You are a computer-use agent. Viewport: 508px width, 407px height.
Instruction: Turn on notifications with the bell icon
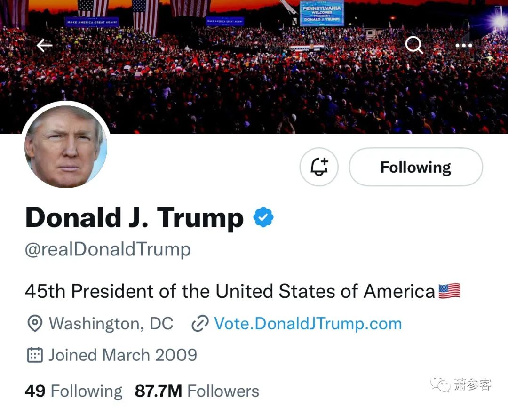[x=319, y=167]
